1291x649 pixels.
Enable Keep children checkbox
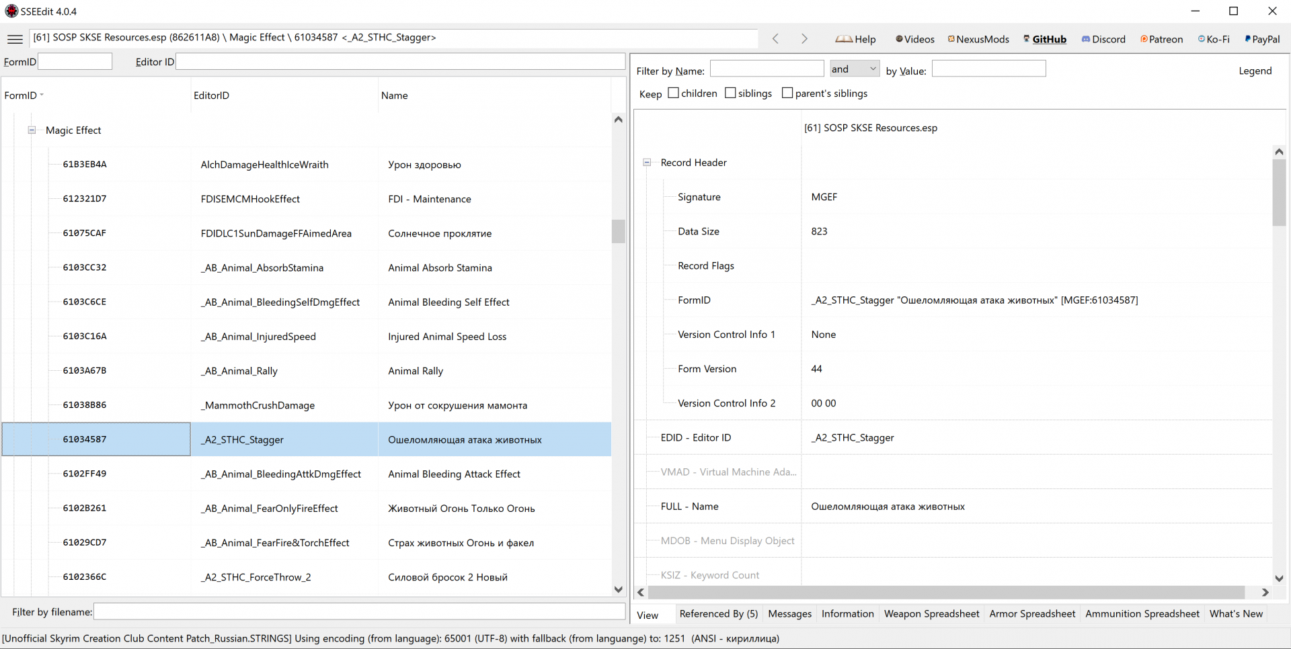(x=674, y=93)
